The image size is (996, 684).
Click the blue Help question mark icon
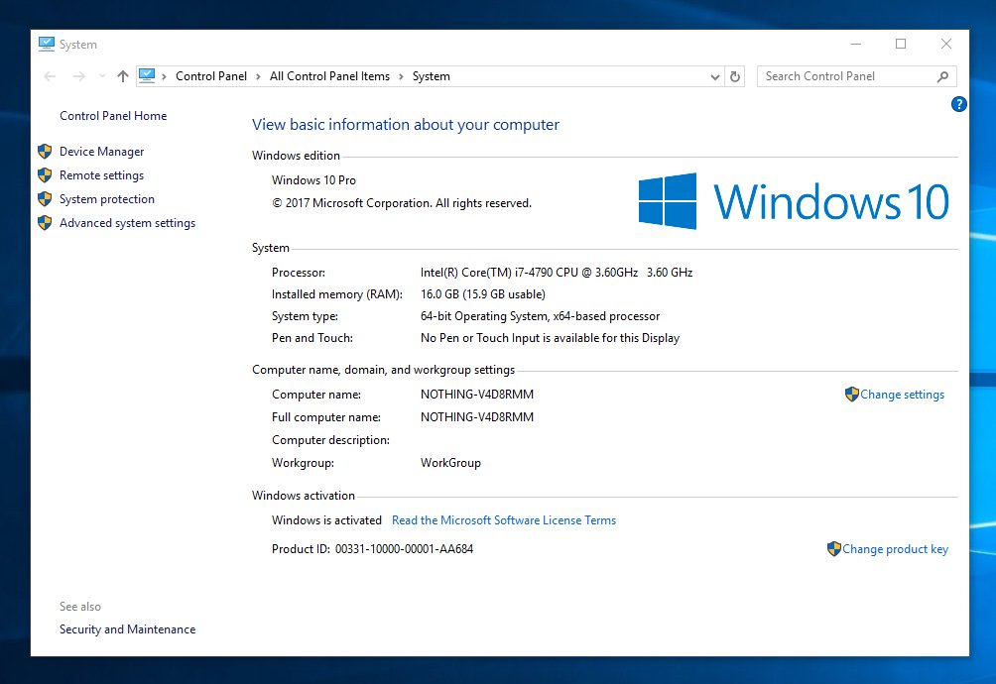(x=958, y=104)
